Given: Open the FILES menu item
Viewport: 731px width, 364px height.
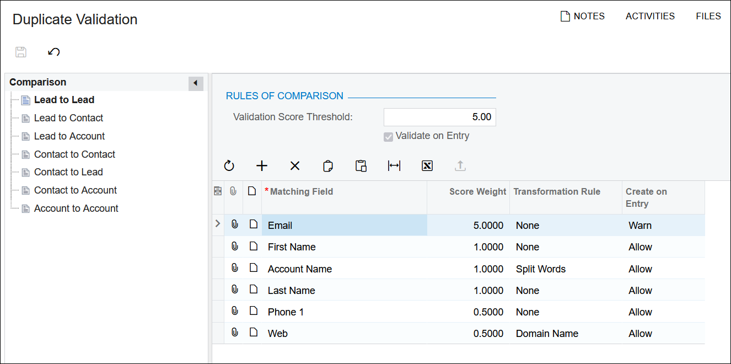Looking at the screenshot, I should tap(708, 16).
